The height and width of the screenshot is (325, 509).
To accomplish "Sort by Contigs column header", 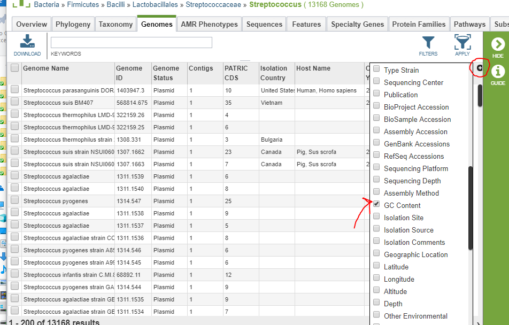I will click(205, 73).
